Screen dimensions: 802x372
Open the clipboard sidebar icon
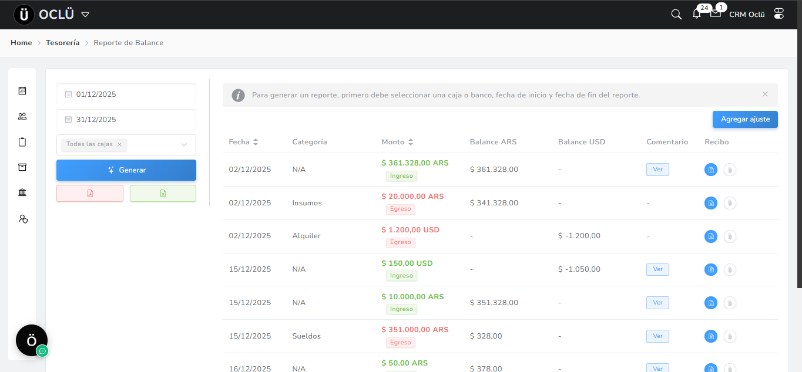click(x=22, y=142)
